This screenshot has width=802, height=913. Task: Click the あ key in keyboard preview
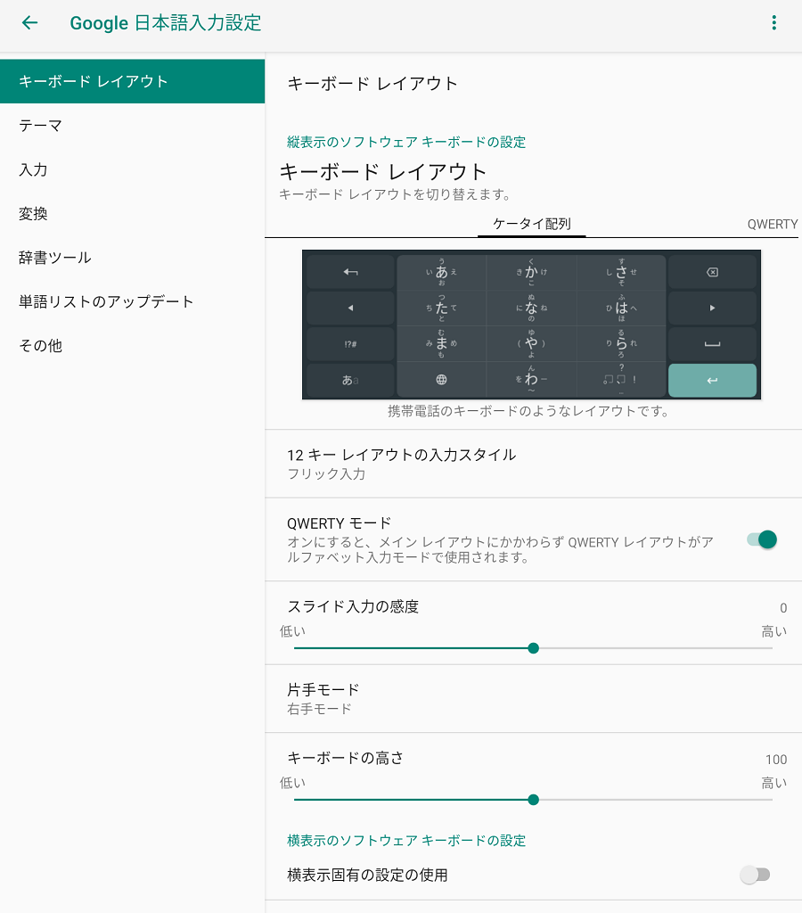tap(441, 272)
